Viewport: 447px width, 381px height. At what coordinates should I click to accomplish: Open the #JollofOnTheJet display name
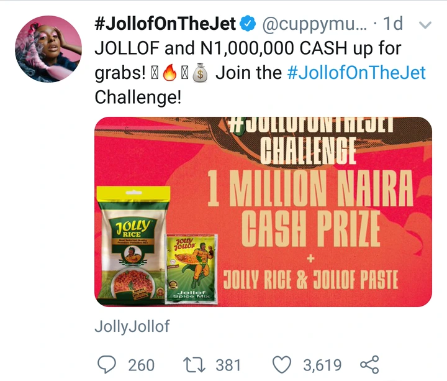click(165, 24)
